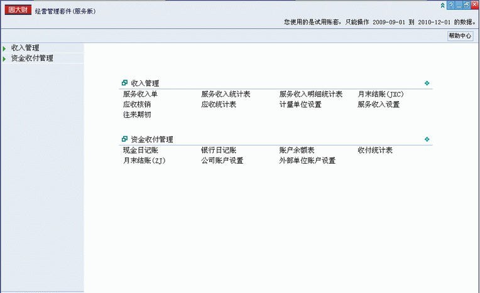Viewport: 480px width, 293px height.
Task: Click the 资金收付管理 section window icon
Action: click(x=124, y=139)
